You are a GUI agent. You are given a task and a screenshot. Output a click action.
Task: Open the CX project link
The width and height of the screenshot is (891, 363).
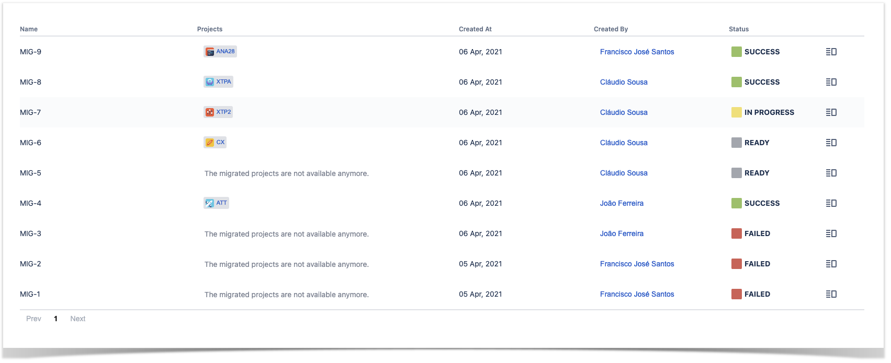click(x=220, y=142)
